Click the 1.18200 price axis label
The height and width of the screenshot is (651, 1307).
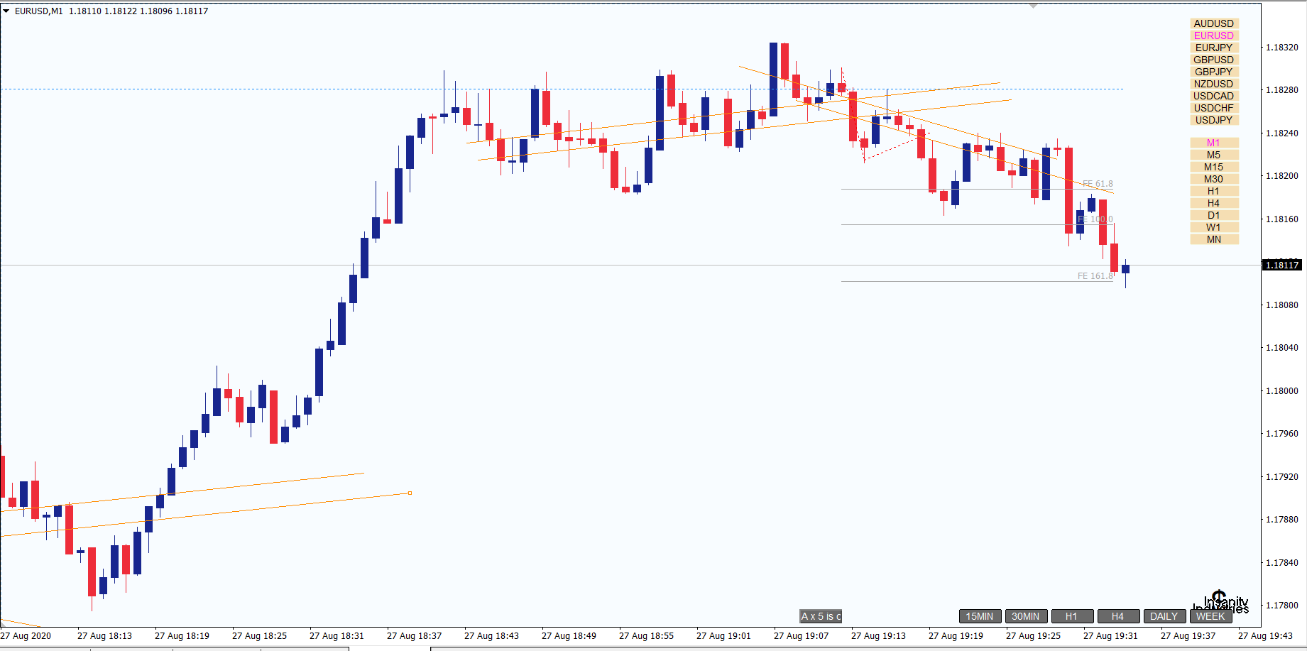(x=1282, y=176)
